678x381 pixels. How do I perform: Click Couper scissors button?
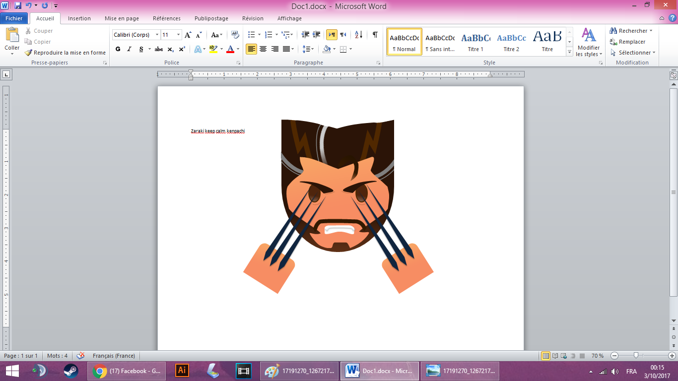coord(39,31)
